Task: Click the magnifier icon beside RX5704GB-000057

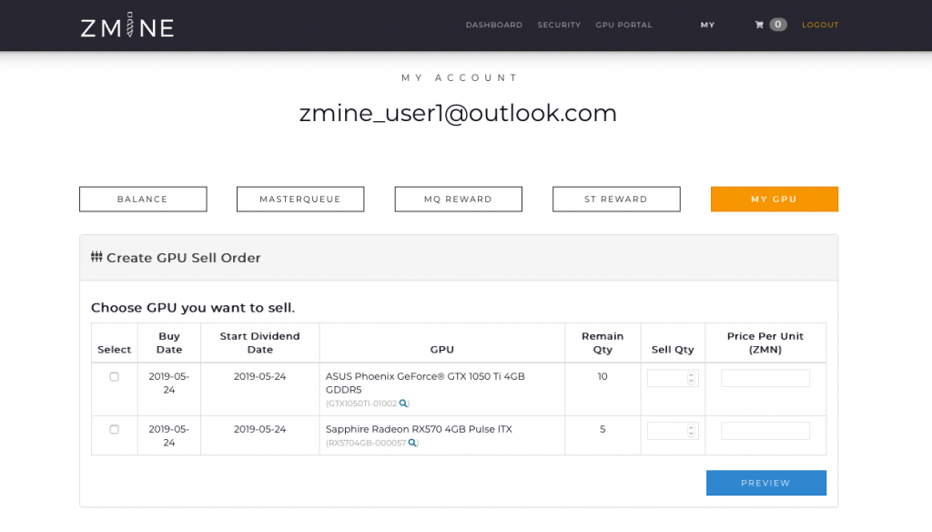Action: [411, 442]
